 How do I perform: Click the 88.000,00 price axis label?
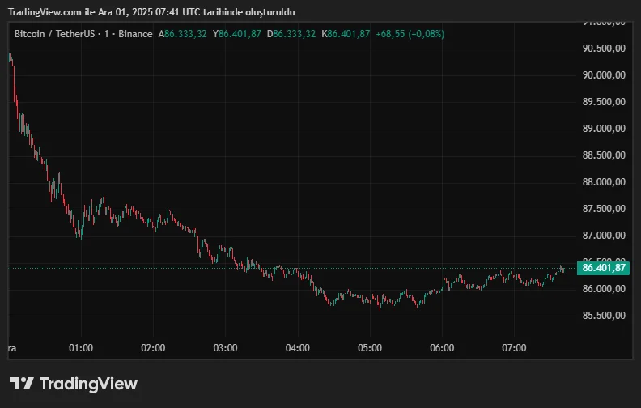coord(604,182)
